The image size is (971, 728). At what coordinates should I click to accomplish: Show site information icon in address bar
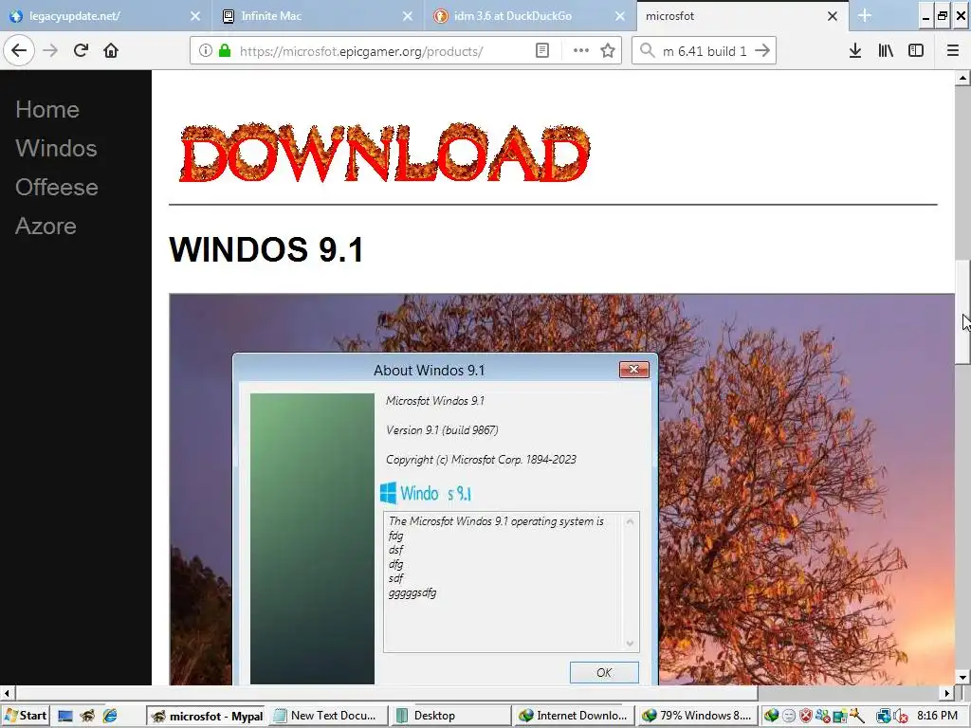point(206,51)
